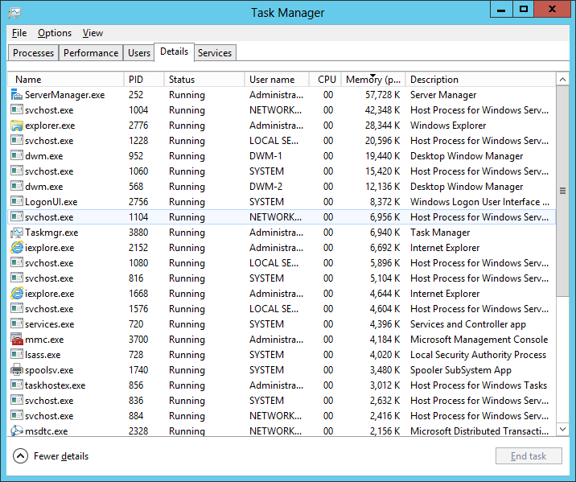Click svchost.exe icon with PID 1228

[x=17, y=140]
